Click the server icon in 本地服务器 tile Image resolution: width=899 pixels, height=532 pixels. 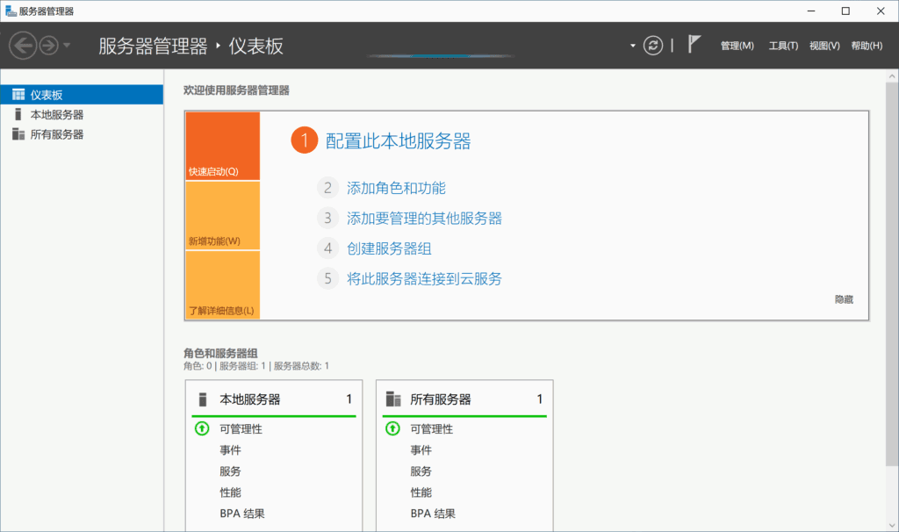203,398
